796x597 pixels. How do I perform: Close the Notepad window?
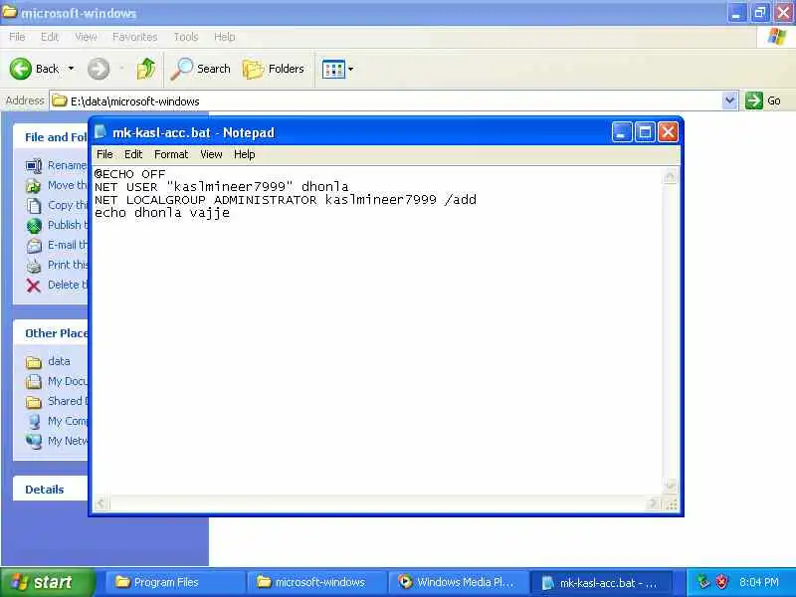[x=668, y=132]
